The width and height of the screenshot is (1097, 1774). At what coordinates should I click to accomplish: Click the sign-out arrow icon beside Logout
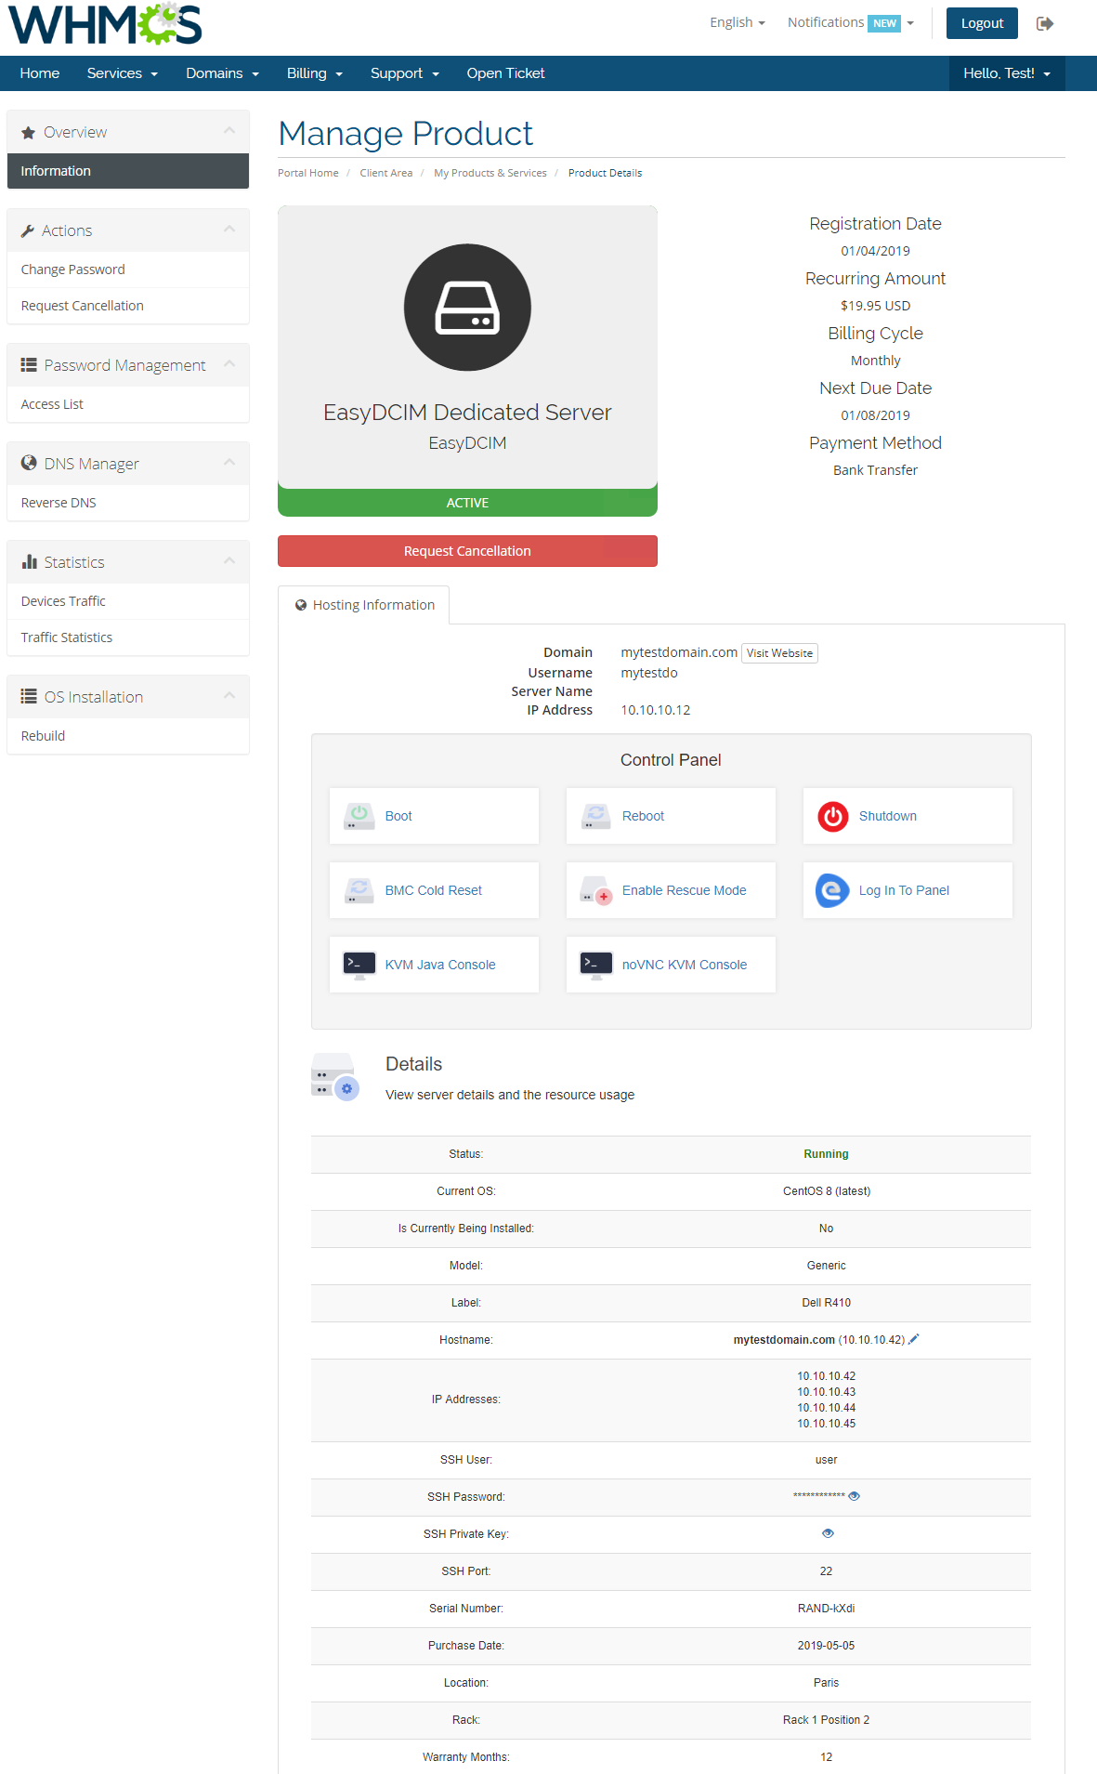click(x=1045, y=23)
